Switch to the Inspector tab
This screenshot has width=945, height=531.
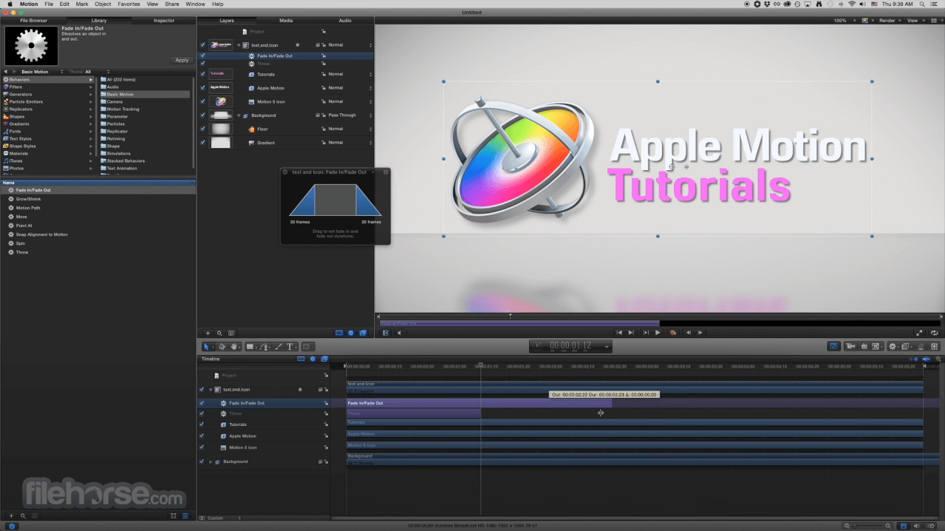[164, 21]
